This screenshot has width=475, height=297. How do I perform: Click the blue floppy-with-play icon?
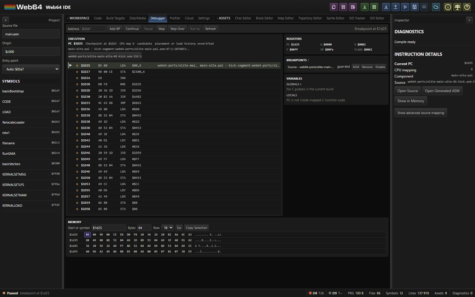pyautogui.click(x=414, y=7)
